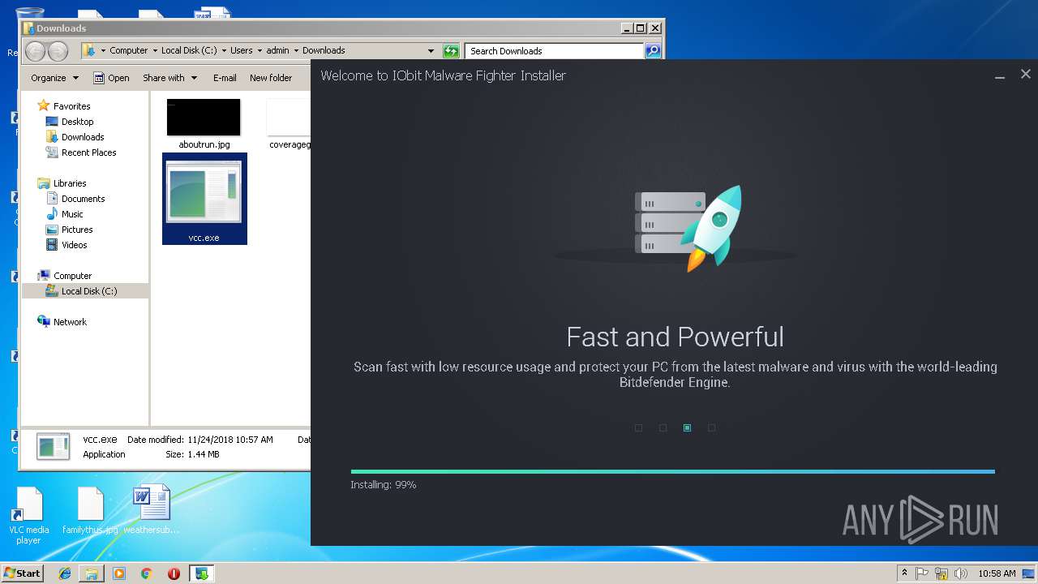Open Opera browser taskbar icon

coord(174,573)
